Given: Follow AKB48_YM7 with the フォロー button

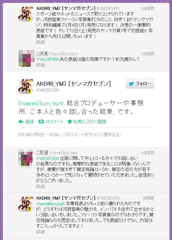Looking at the screenshot, I should [140, 84].
